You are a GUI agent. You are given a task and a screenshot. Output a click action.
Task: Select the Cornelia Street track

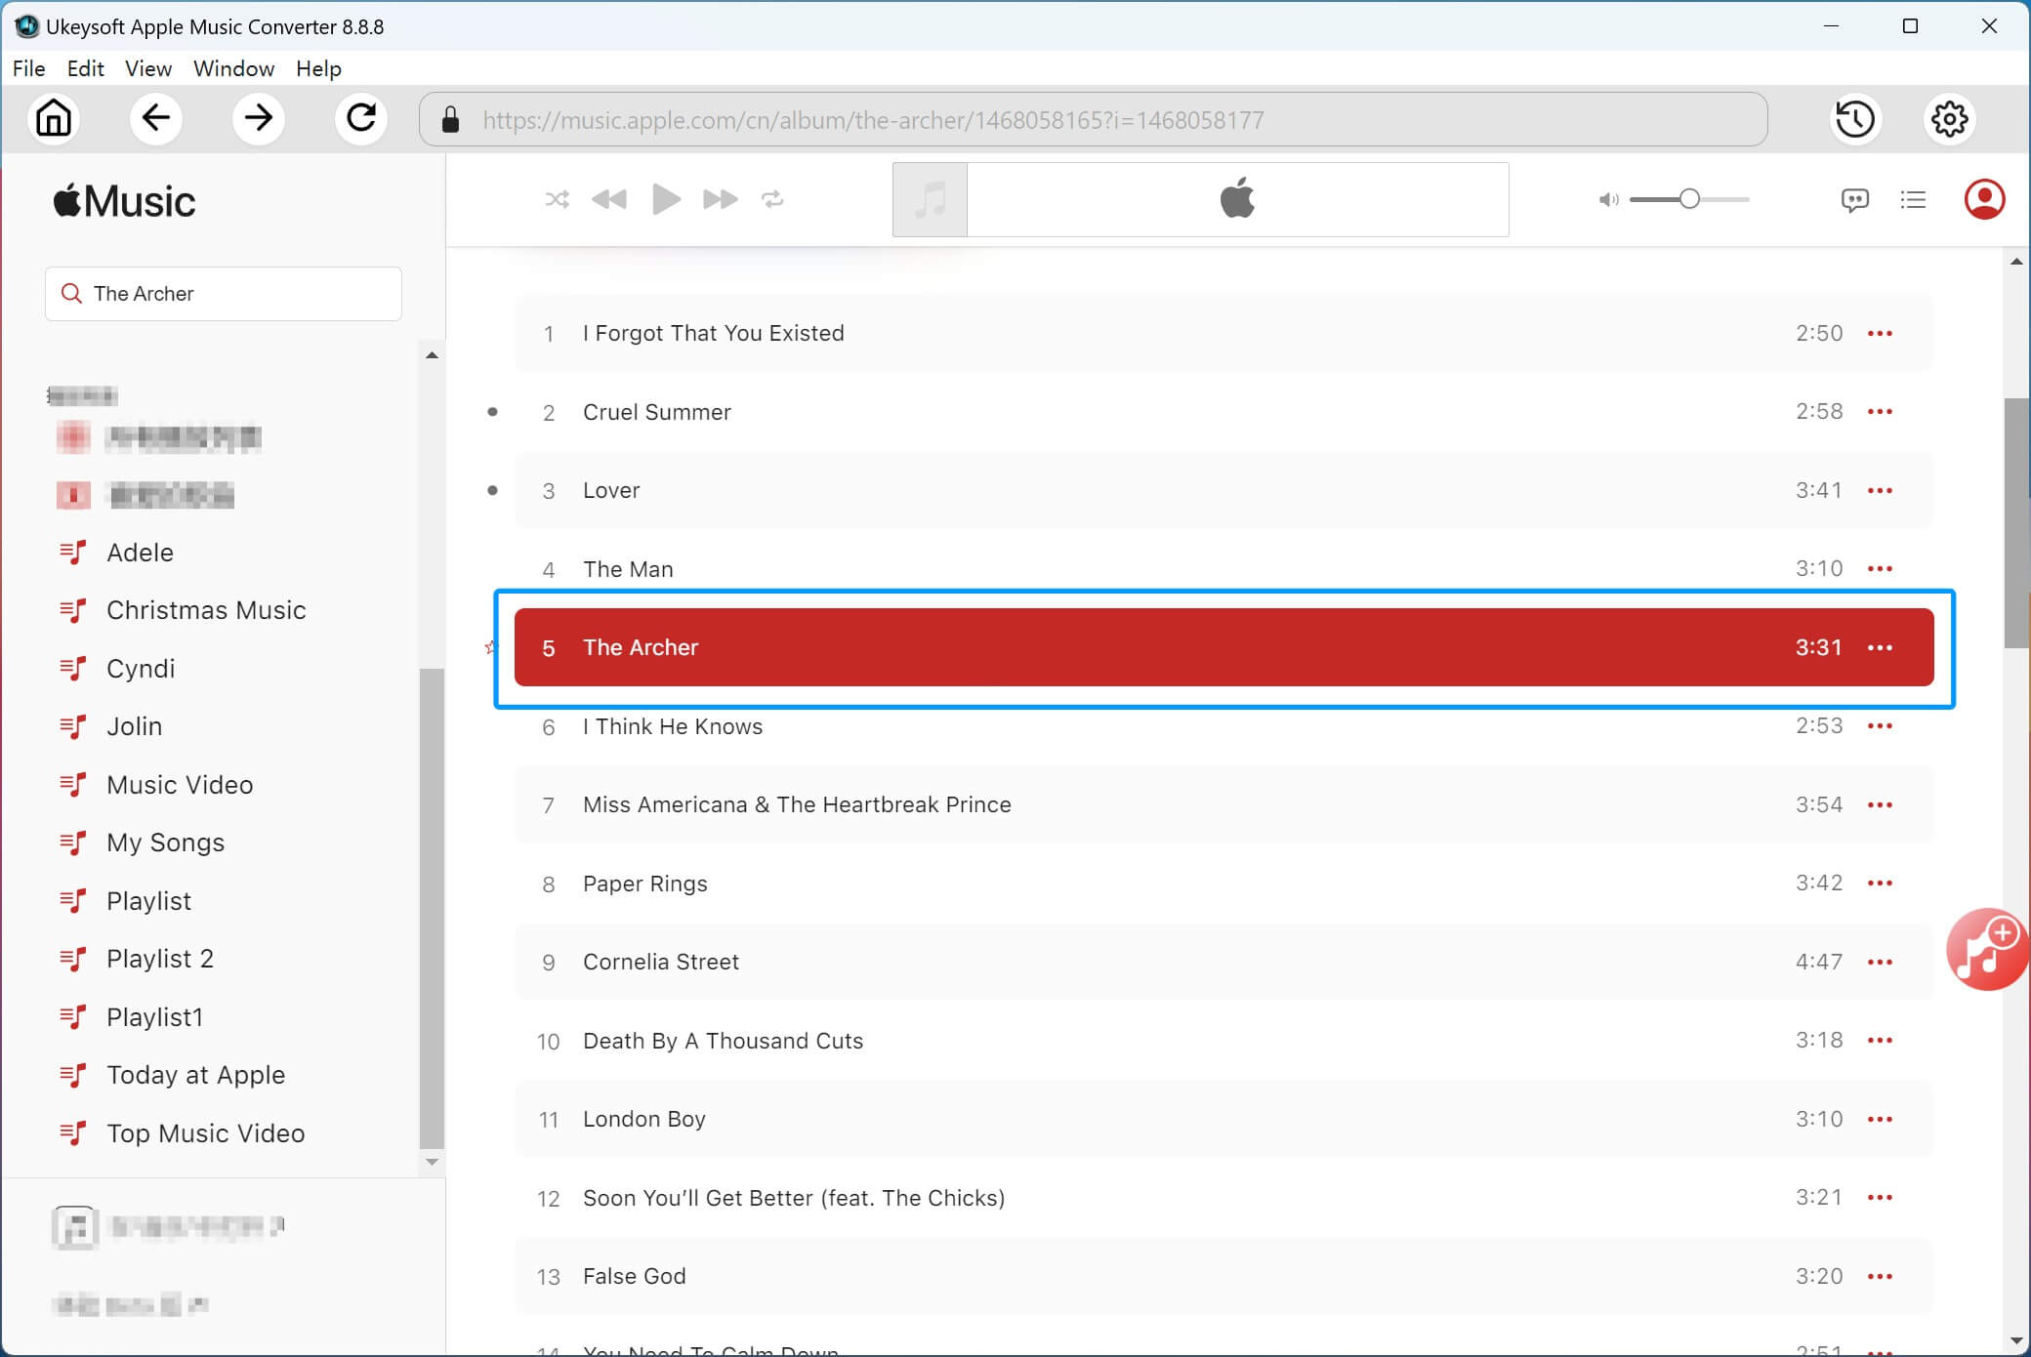click(x=661, y=962)
